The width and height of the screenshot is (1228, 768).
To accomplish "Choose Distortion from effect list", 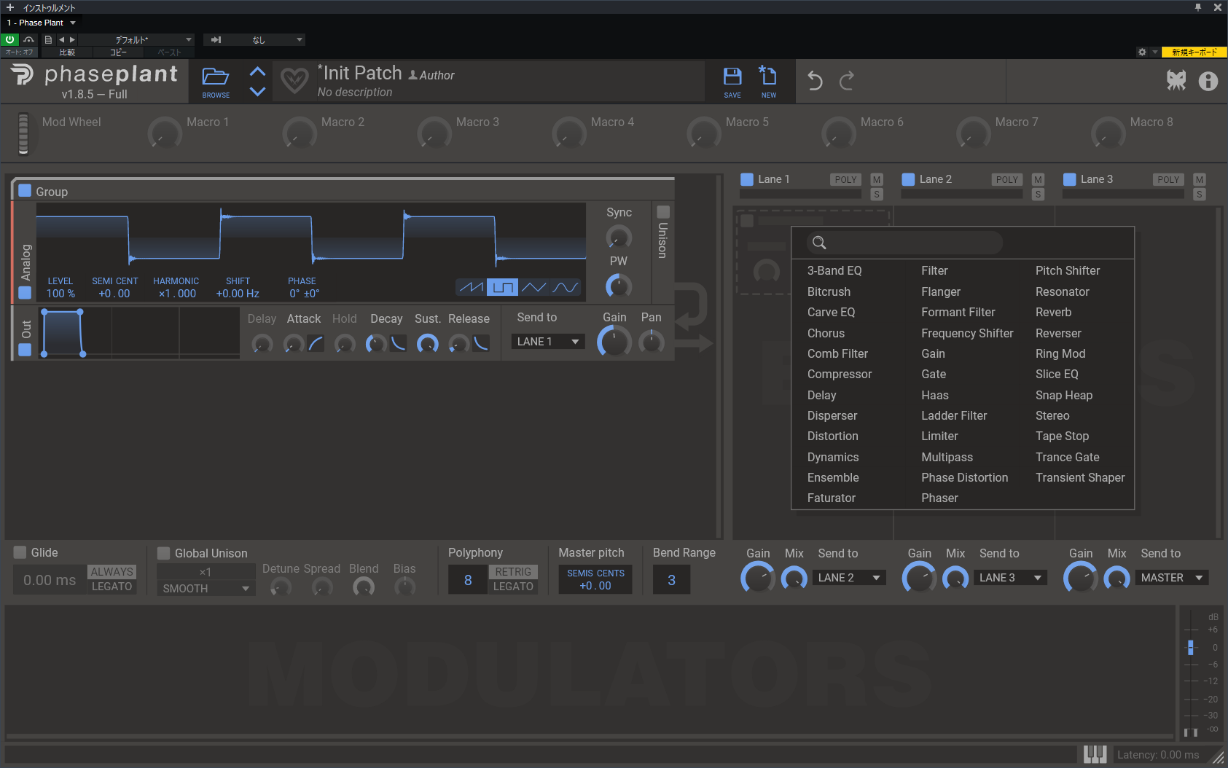I will [832, 436].
